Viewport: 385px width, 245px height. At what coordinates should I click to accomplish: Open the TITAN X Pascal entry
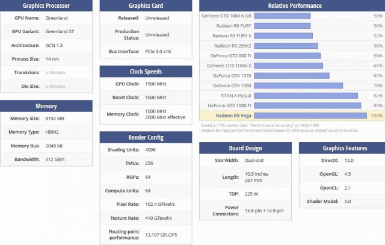pyautogui.click(x=236, y=96)
